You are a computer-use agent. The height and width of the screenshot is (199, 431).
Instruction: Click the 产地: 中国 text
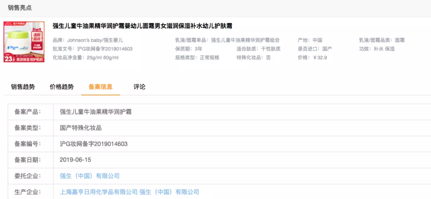tap(310, 40)
